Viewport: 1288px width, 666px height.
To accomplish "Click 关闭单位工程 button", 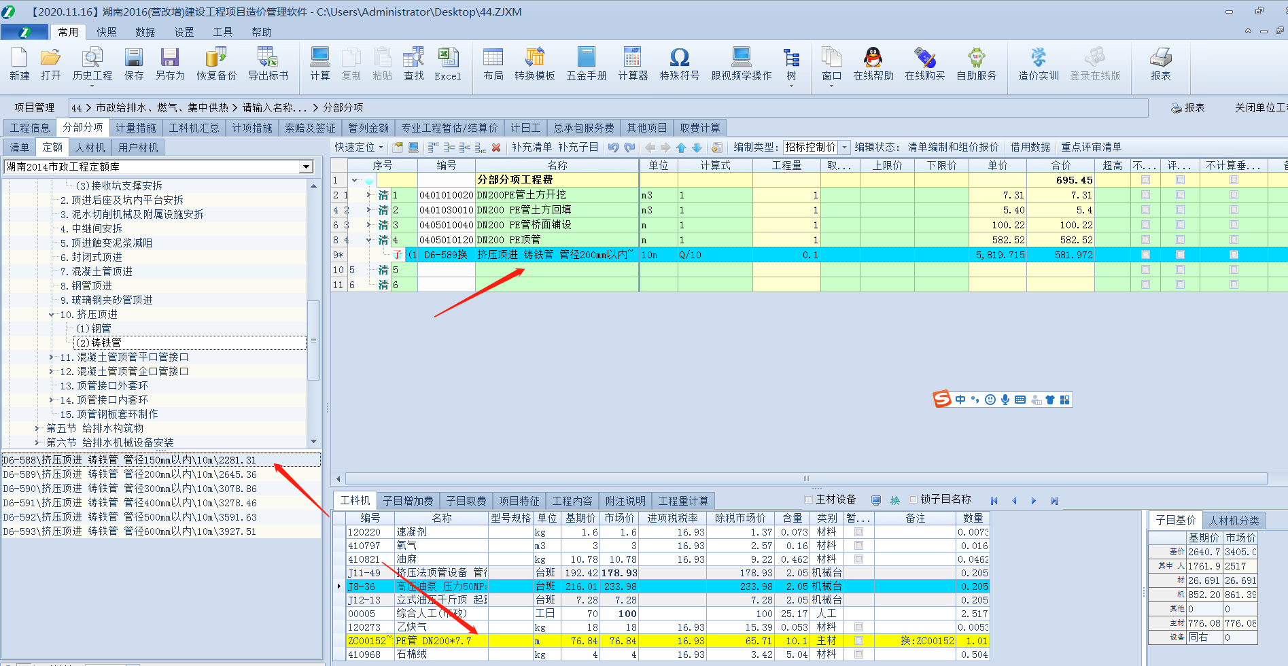I will (x=1261, y=107).
